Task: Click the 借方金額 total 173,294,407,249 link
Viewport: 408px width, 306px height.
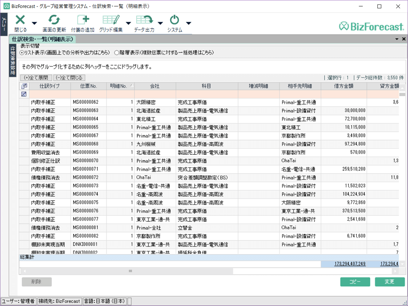Action: (350, 264)
